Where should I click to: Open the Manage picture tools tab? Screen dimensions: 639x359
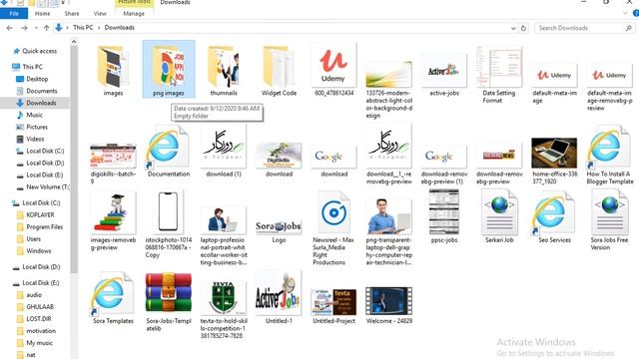(x=134, y=13)
